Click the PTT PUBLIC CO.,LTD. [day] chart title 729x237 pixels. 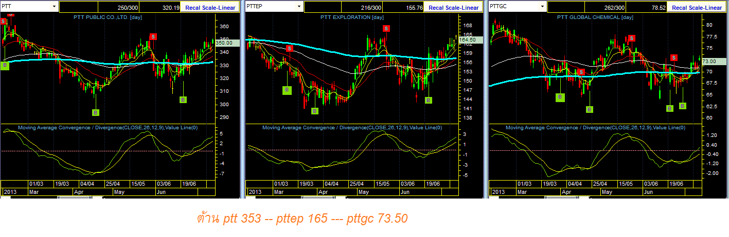[x=108, y=17]
